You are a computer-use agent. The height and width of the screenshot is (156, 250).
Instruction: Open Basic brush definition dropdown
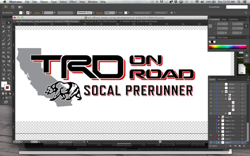tap(93, 13)
